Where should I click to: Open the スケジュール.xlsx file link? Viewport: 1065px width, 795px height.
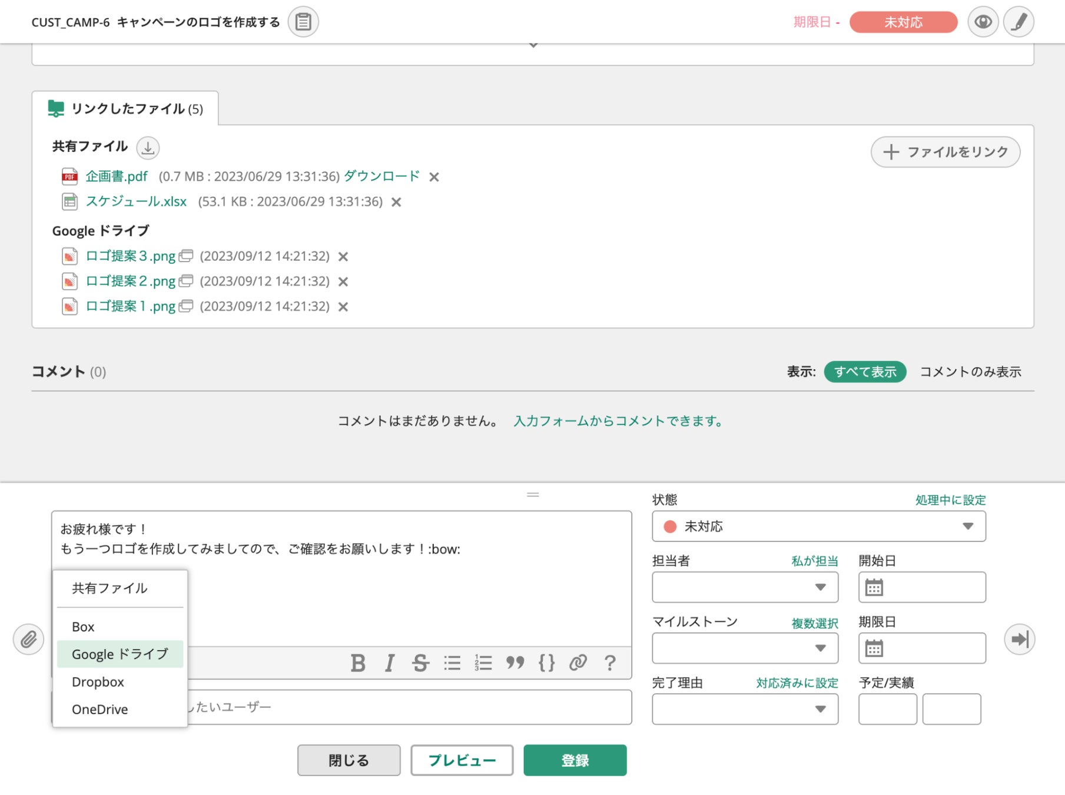click(137, 201)
